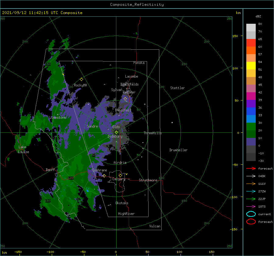Click the magenta 18TS arrow legend icon
The image size is (274, 256).
point(251,207)
